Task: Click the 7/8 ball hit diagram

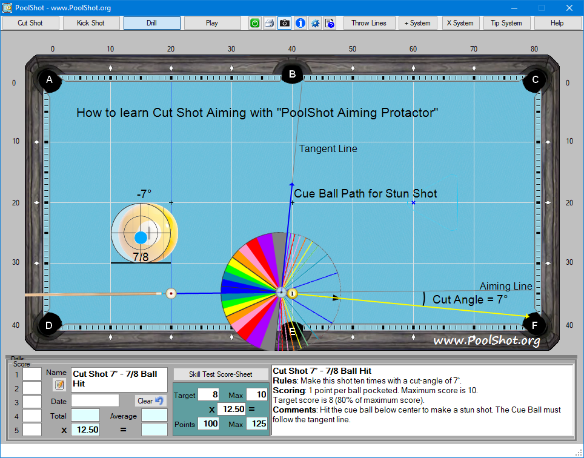Action: [x=145, y=233]
